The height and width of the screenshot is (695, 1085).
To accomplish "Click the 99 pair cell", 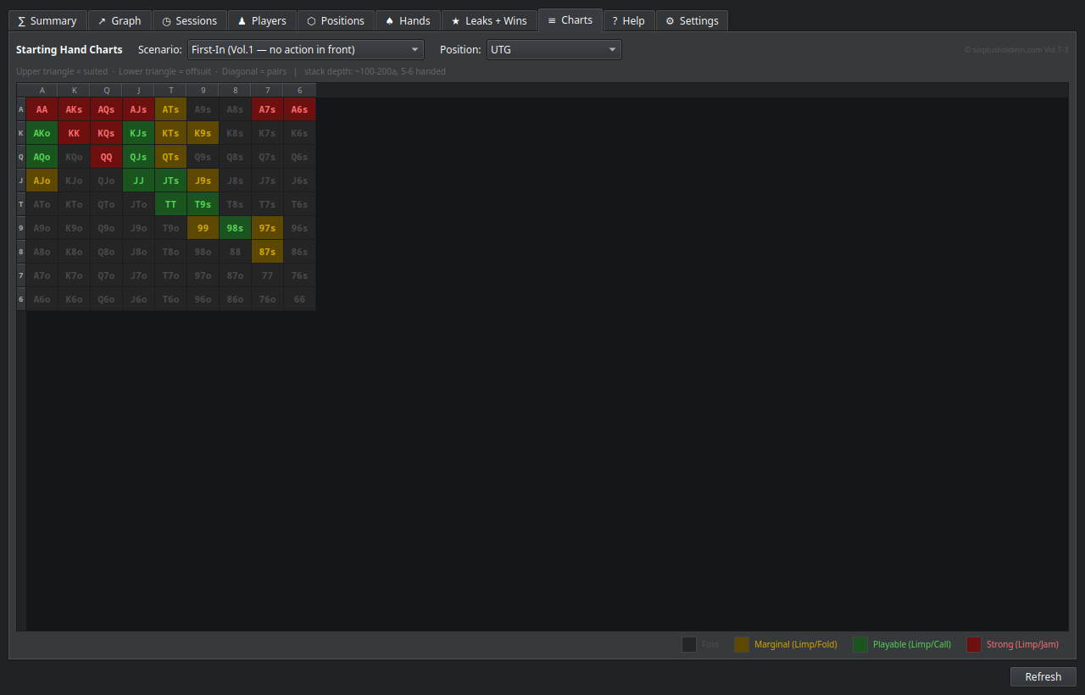I will (203, 228).
